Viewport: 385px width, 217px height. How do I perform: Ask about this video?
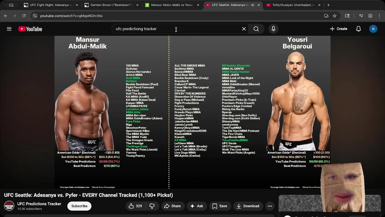[196, 206]
